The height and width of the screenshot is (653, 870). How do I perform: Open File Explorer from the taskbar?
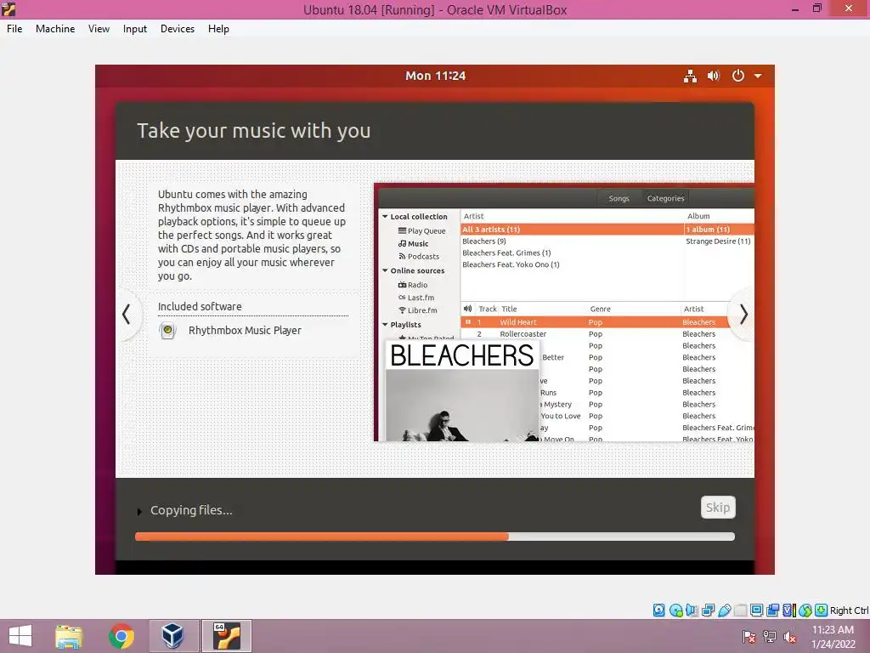click(x=69, y=636)
